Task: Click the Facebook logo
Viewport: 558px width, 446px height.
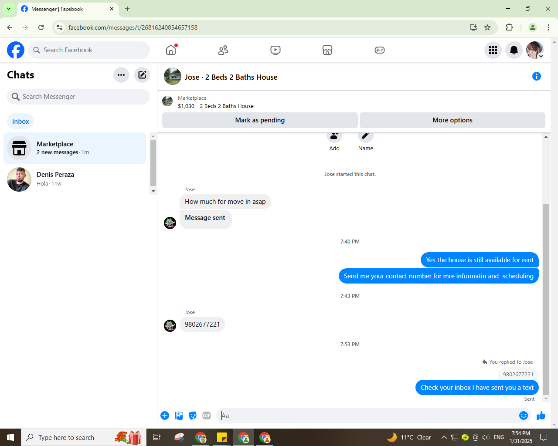Action: [16, 50]
